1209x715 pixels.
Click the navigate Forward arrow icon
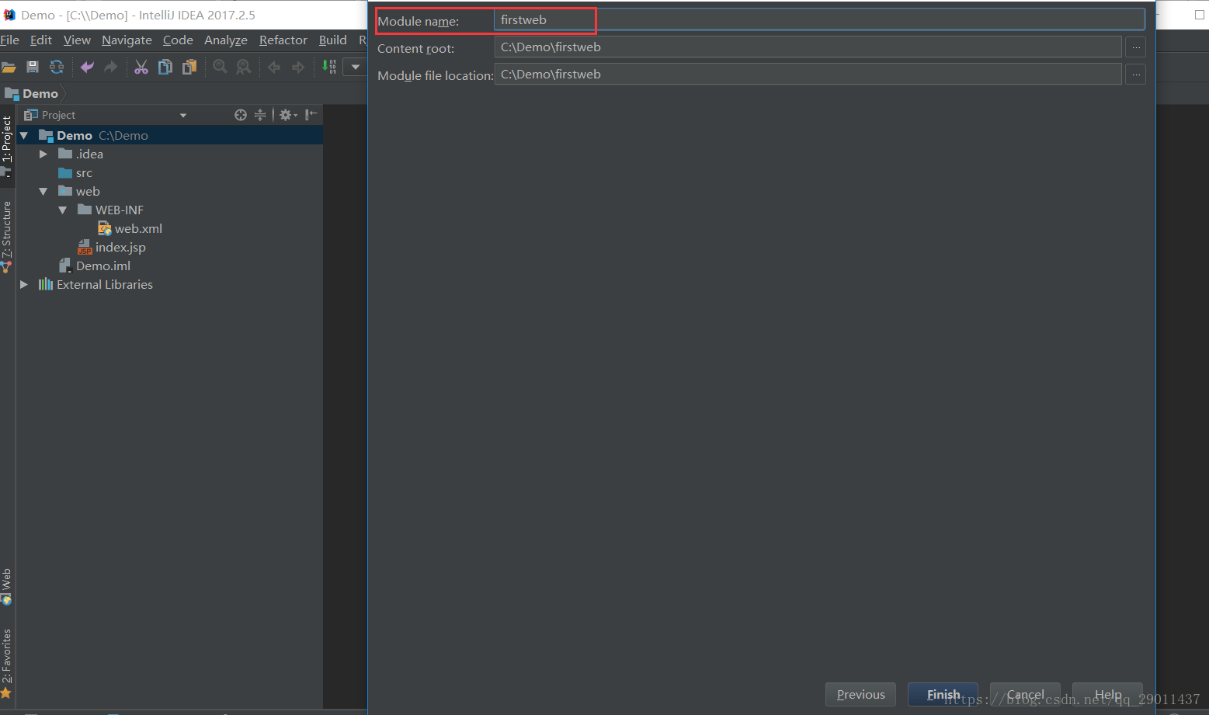pyautogui.click(x=298, y=68)
